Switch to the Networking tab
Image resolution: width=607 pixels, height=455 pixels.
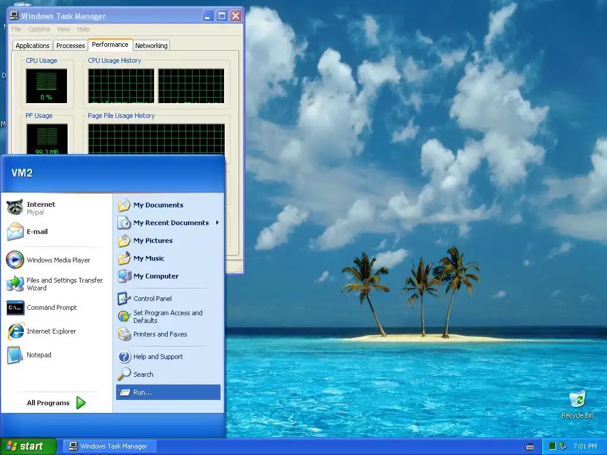tap(151, 46)
